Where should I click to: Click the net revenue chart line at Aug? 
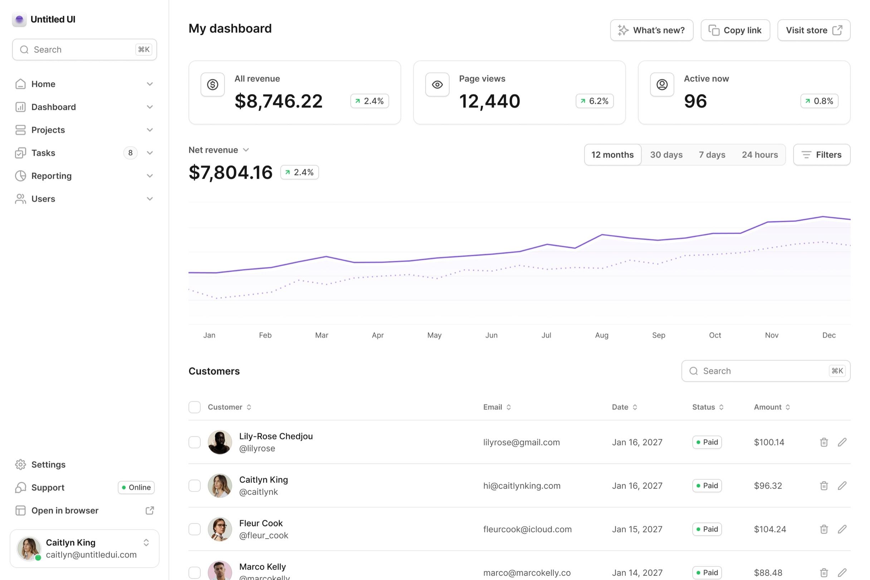click(x=602, y=234)
